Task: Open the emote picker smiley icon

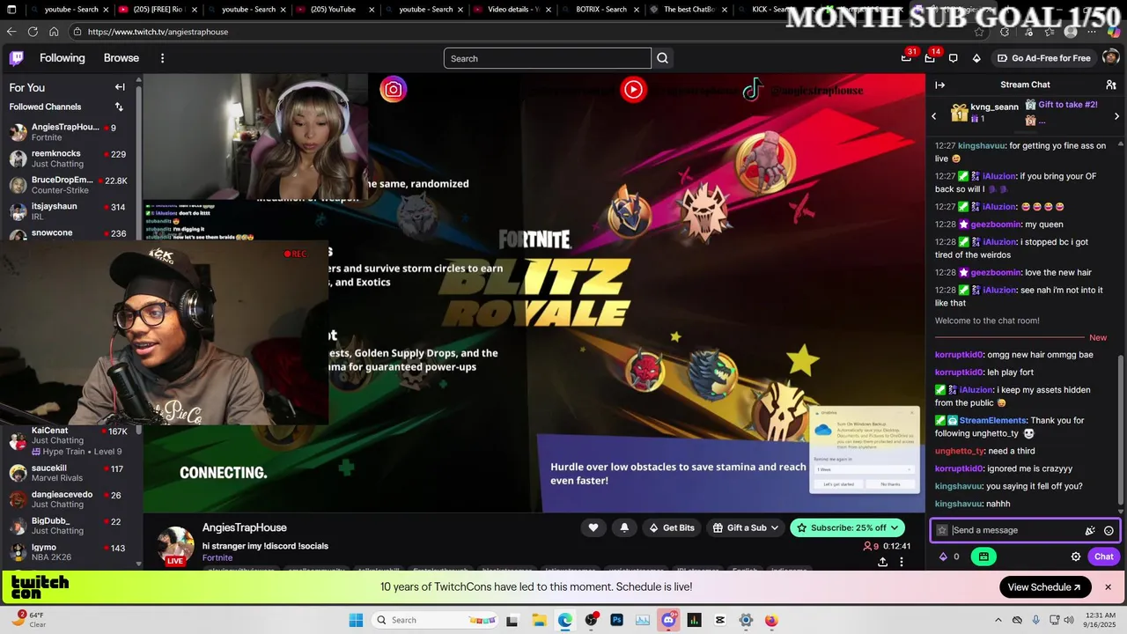Action: coord(1109,530)
